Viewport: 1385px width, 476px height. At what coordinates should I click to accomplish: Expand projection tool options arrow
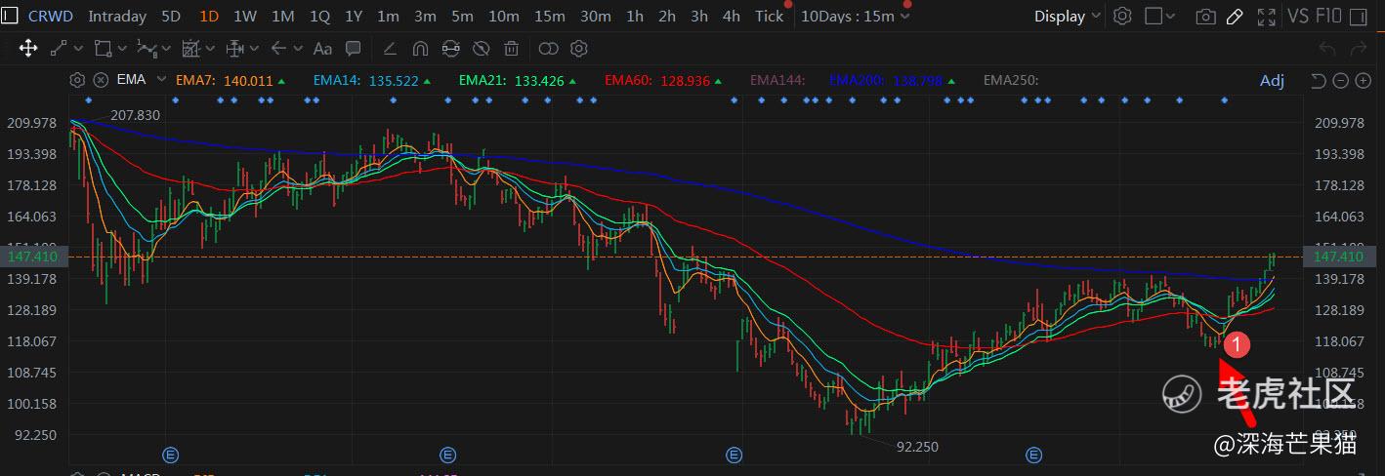click(x=209, y=48)
